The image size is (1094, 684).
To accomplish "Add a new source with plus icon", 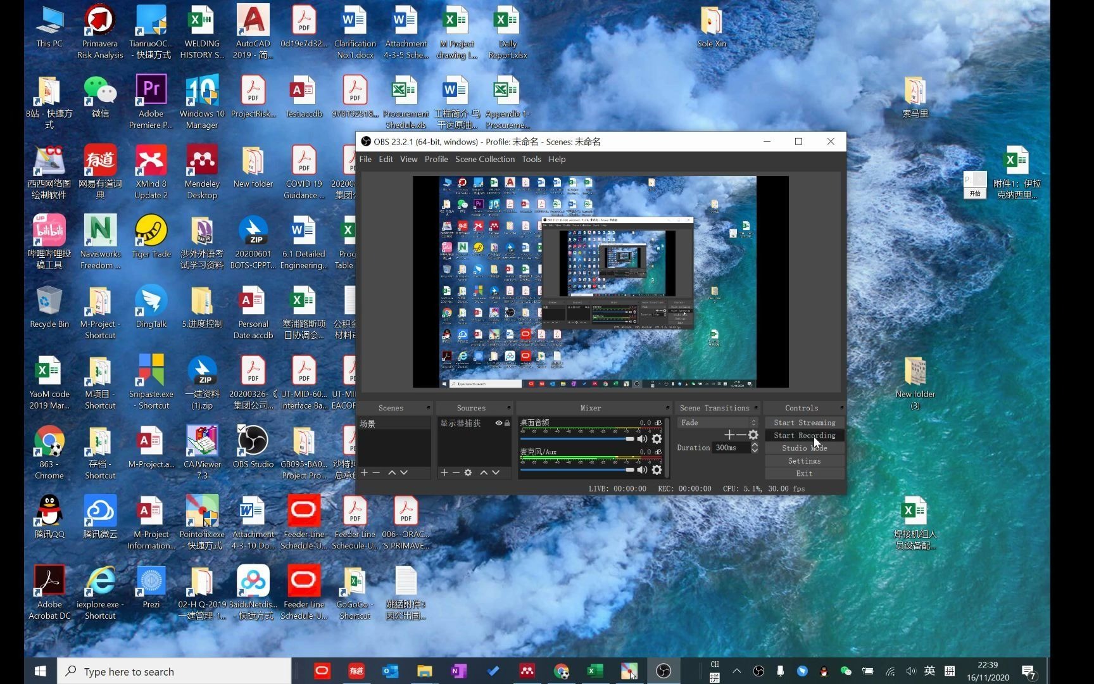I will (x=444, y=472).
